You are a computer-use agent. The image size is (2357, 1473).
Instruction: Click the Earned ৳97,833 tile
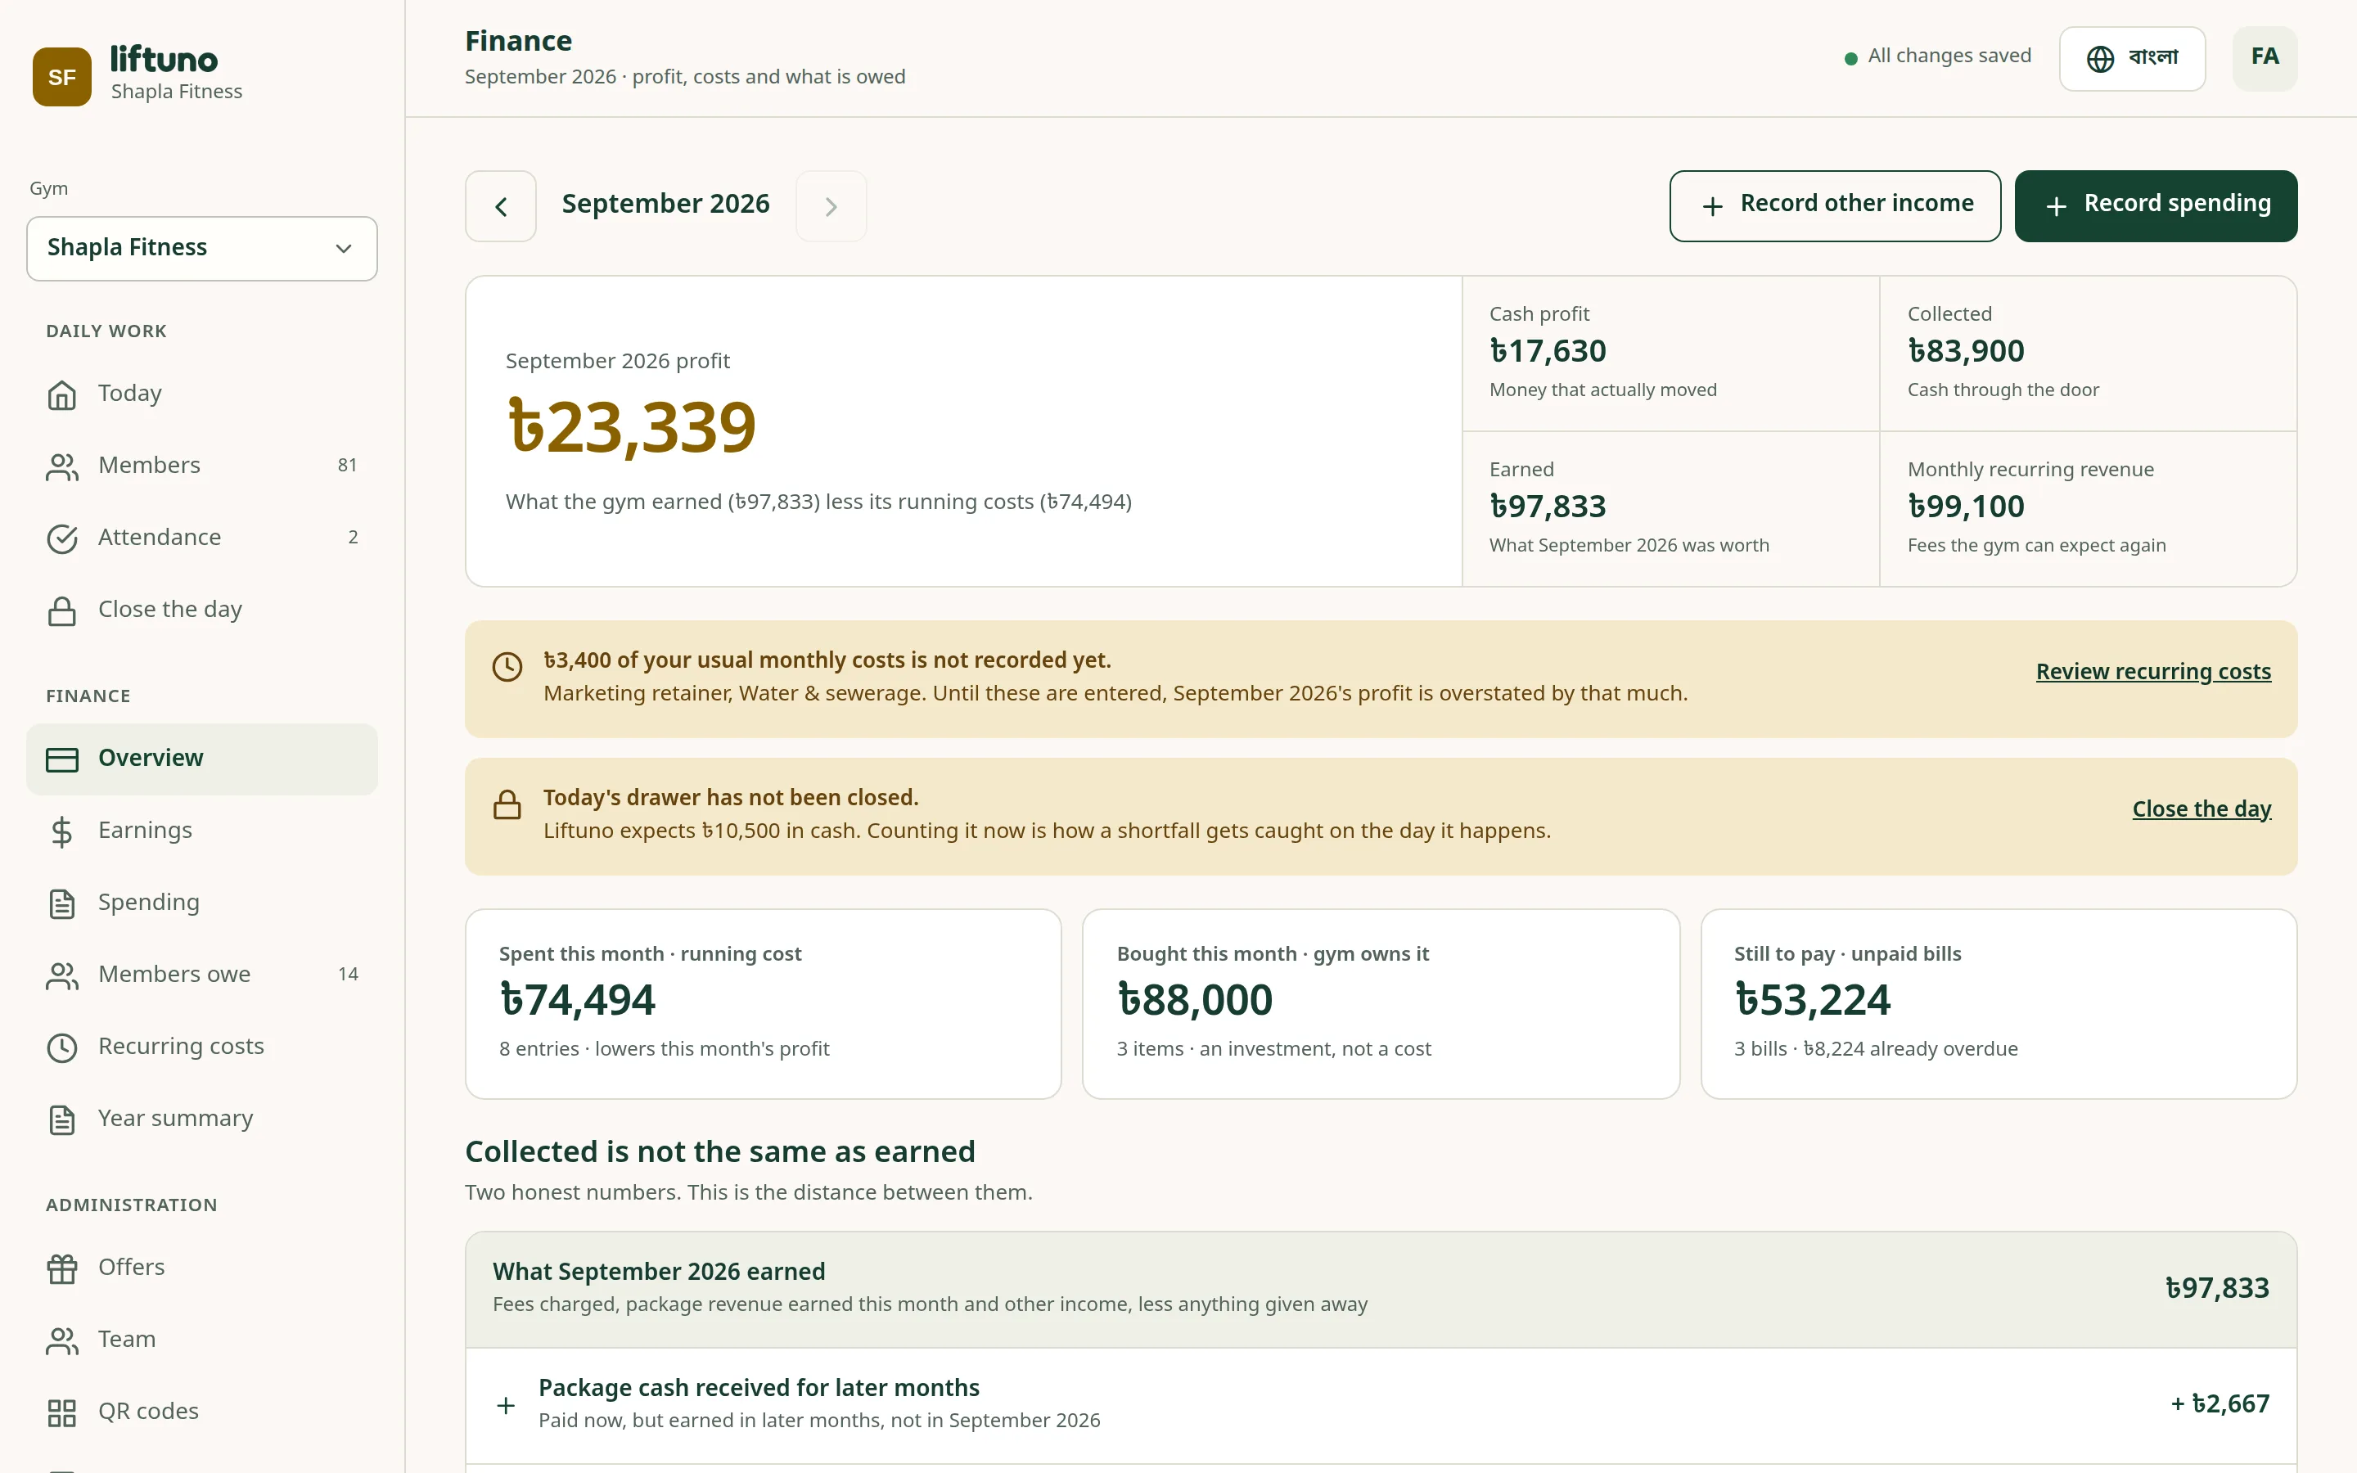pyautogui.click(x=1670, y=510)
